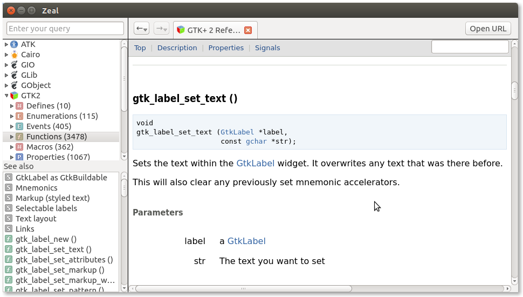523x297 pixels.
Task: Open the gchar type link
Action: (x=256, y=141)
